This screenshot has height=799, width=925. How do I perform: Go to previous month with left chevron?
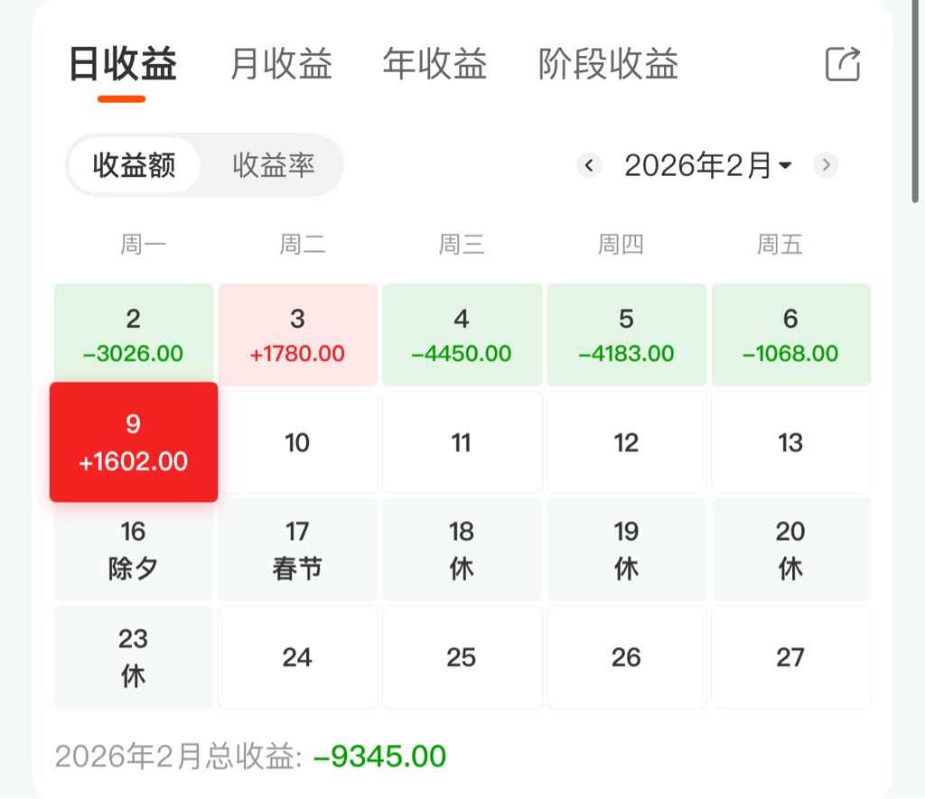point(589,165)
